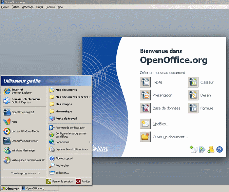Open the Aide menu
The image size is (229, 192).
60,7
